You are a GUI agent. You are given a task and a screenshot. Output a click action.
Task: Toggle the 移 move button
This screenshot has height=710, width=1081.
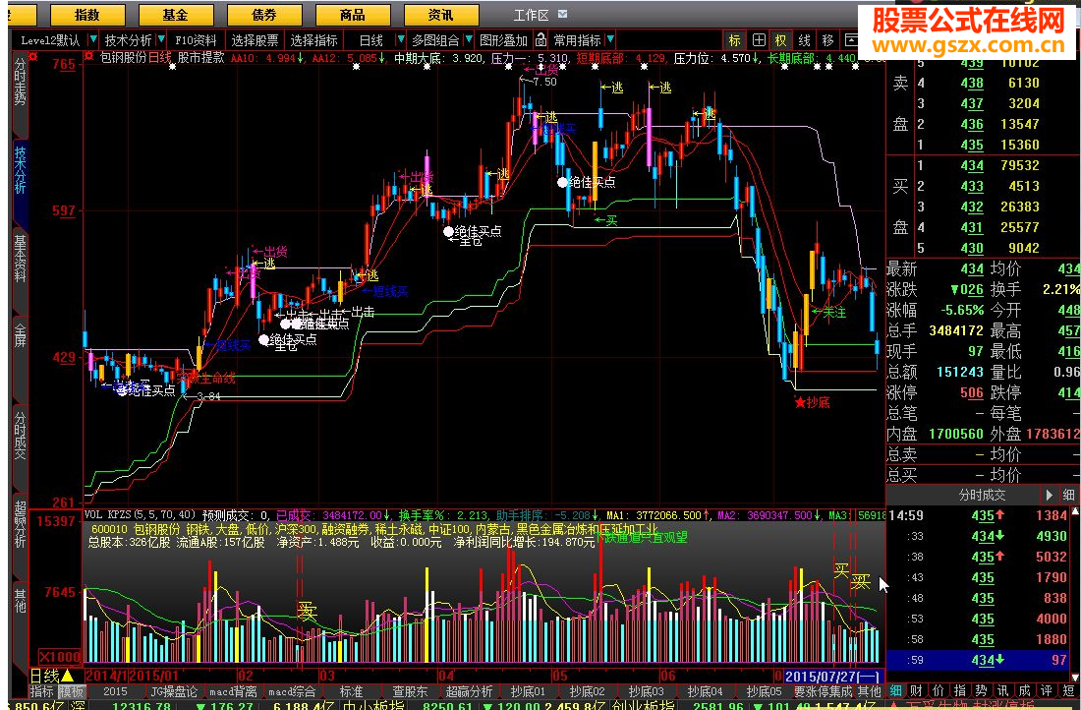828,40
